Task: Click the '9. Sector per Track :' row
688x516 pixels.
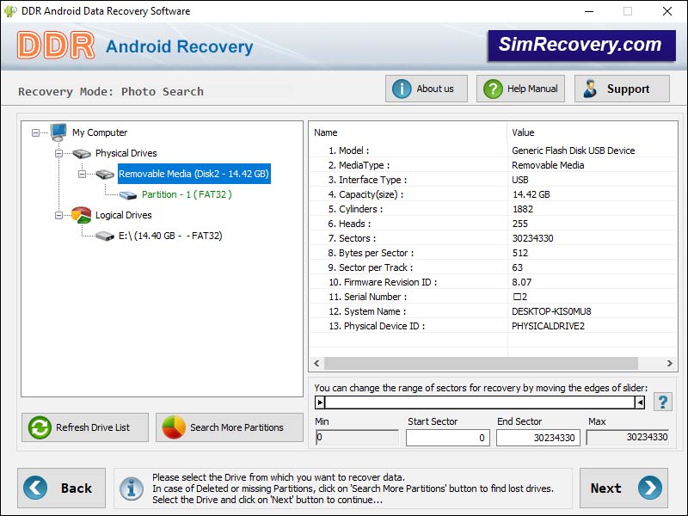Action: [x=493, y=267]
